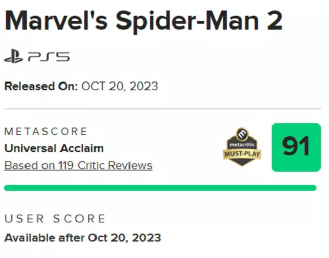Viewport: 329px width, 258px height.
Task: Click the 'Released On:' label
Action: [41, 86]
